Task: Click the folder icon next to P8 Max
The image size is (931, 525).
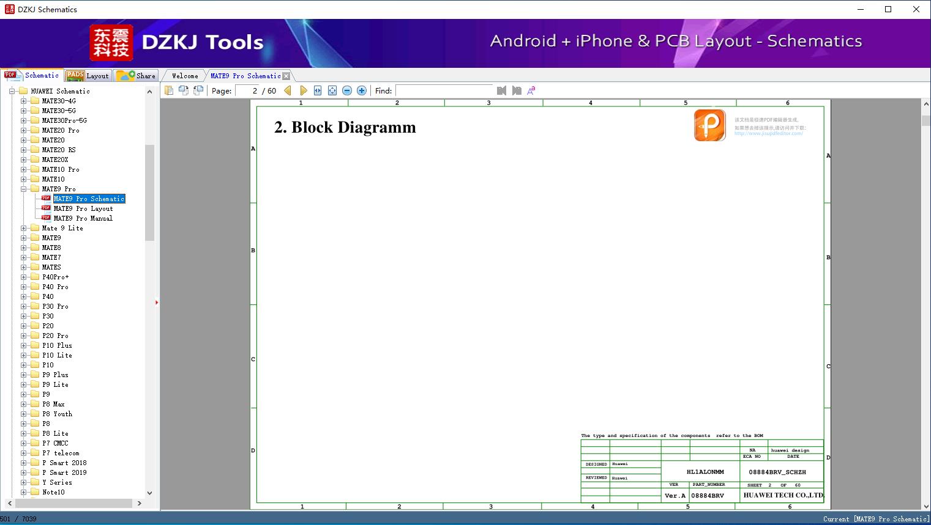Action: (35, 404)
